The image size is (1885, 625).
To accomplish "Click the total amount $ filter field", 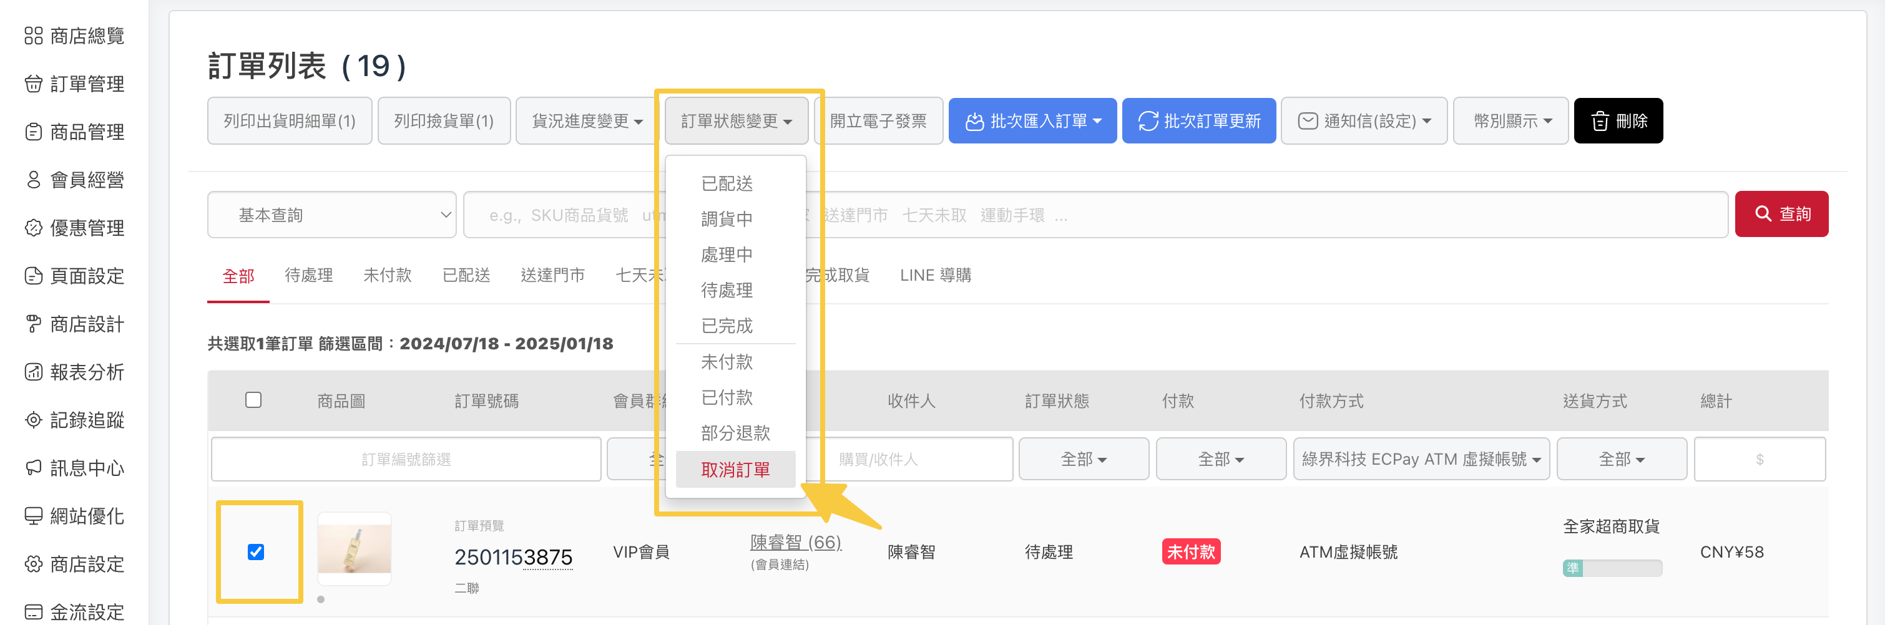I will (1759, 459).
